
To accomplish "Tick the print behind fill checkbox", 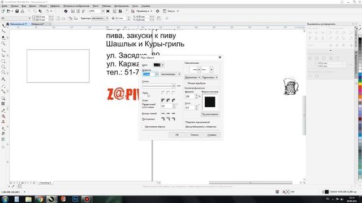I will coord(184,122).
